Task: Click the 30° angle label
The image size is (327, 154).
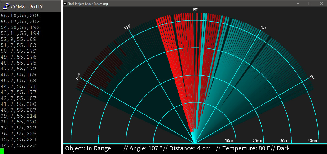Action: pos(312,77)
